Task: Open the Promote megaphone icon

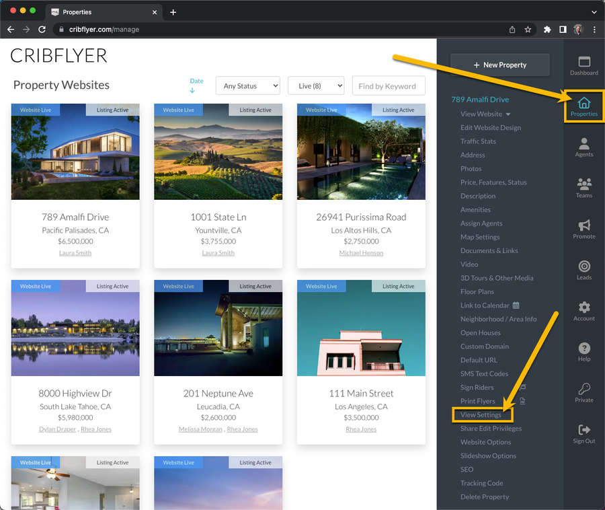Action: (583, 225)
